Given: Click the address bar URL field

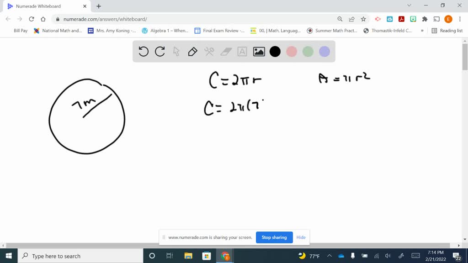Looking at the screenshot, I should [x=137, y=19].
